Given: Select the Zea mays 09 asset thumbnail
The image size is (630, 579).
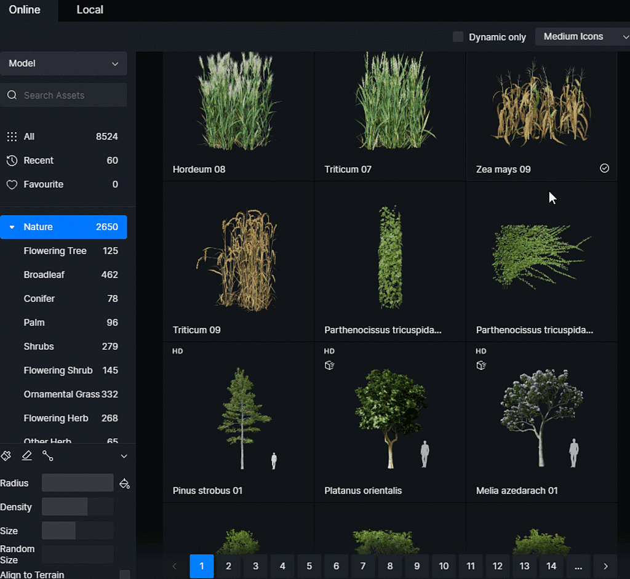Looking at the screenshot, I should pyautogui.click(x=541, y=116).
